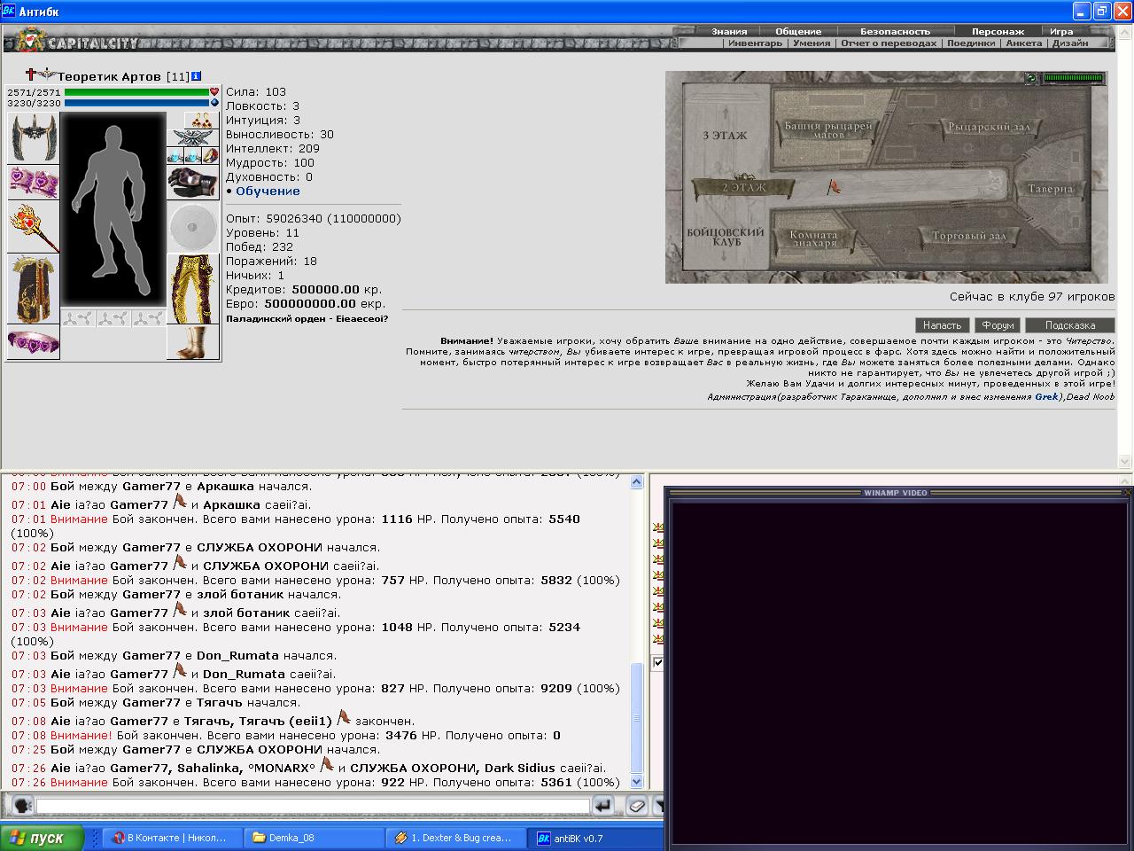Click the chat message input field

coord(313,806)
